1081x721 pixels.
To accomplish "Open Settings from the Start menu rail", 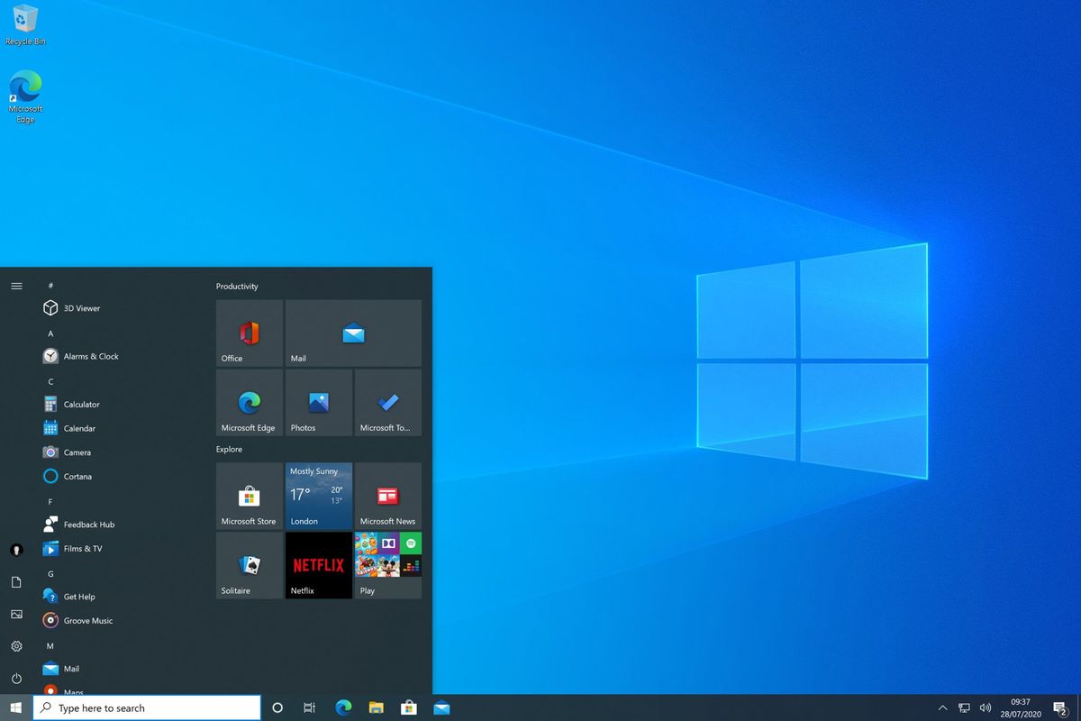I will pyautogui.click(x=16, y=646).
